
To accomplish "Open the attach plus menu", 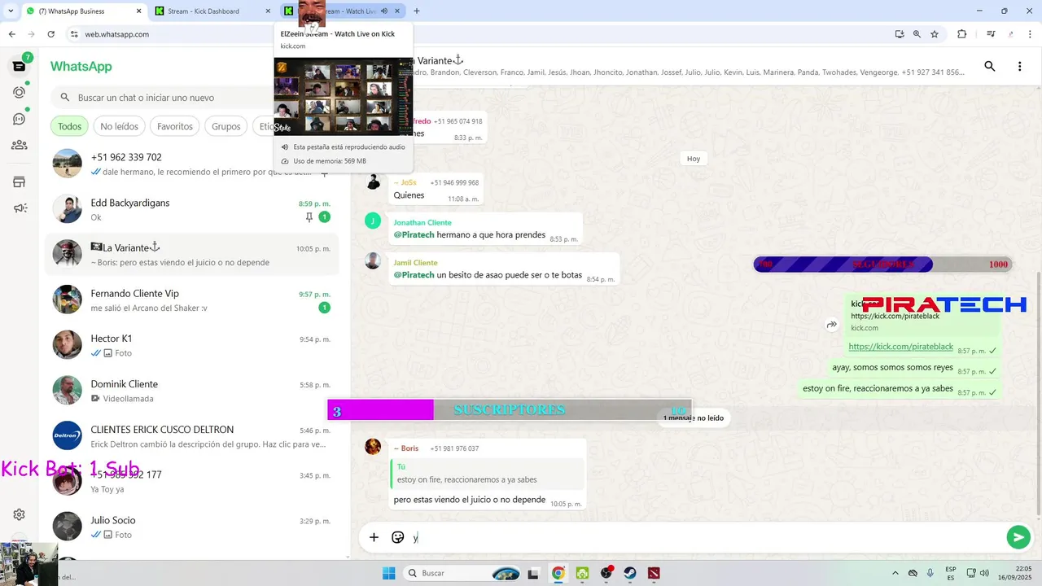I will (x=374, y=537).
